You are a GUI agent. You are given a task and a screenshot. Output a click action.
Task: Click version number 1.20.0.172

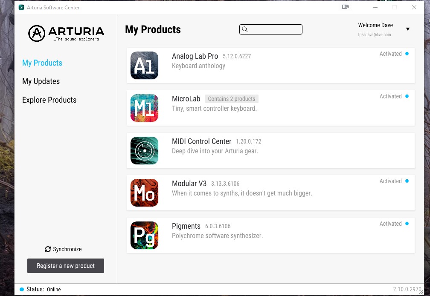(x=248, y=141)
